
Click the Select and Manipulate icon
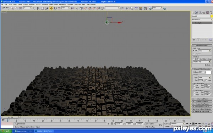click(x=77, y=8)
